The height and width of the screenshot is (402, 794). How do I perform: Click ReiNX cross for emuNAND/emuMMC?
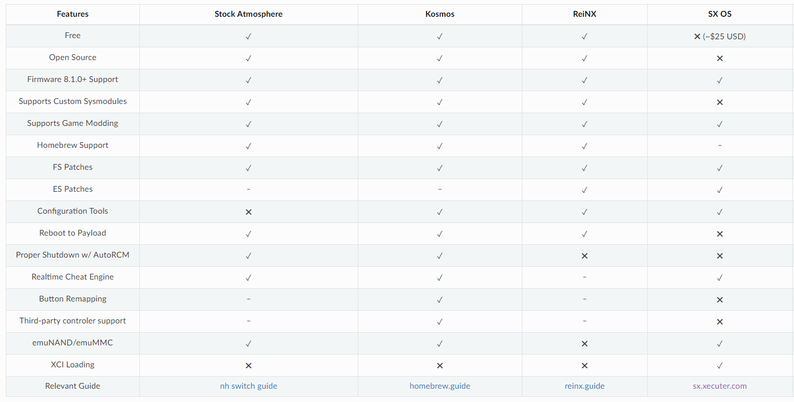click(x=585, y=344)
